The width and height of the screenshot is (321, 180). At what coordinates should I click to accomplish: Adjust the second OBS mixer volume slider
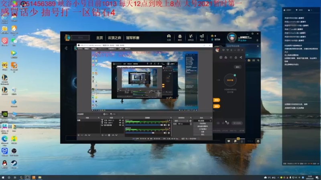click(144, 133)
